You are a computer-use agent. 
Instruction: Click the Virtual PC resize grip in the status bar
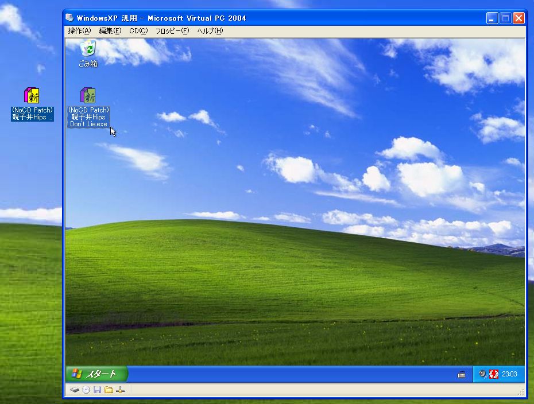click(521, 392)
